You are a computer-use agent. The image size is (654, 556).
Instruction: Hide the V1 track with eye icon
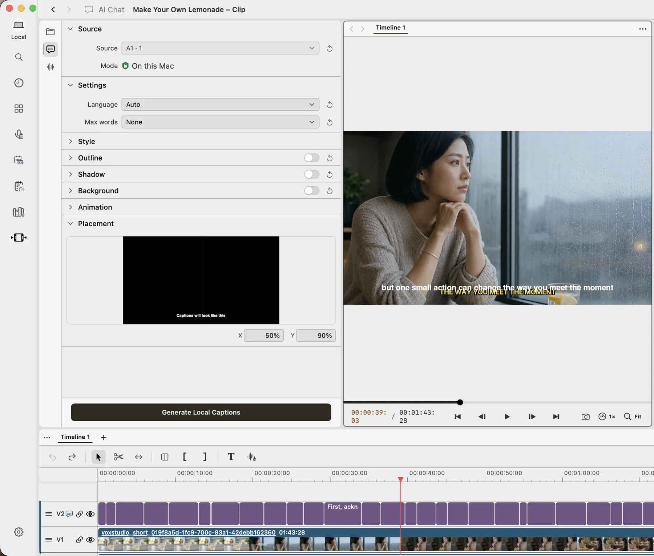(x=90, y=540)
